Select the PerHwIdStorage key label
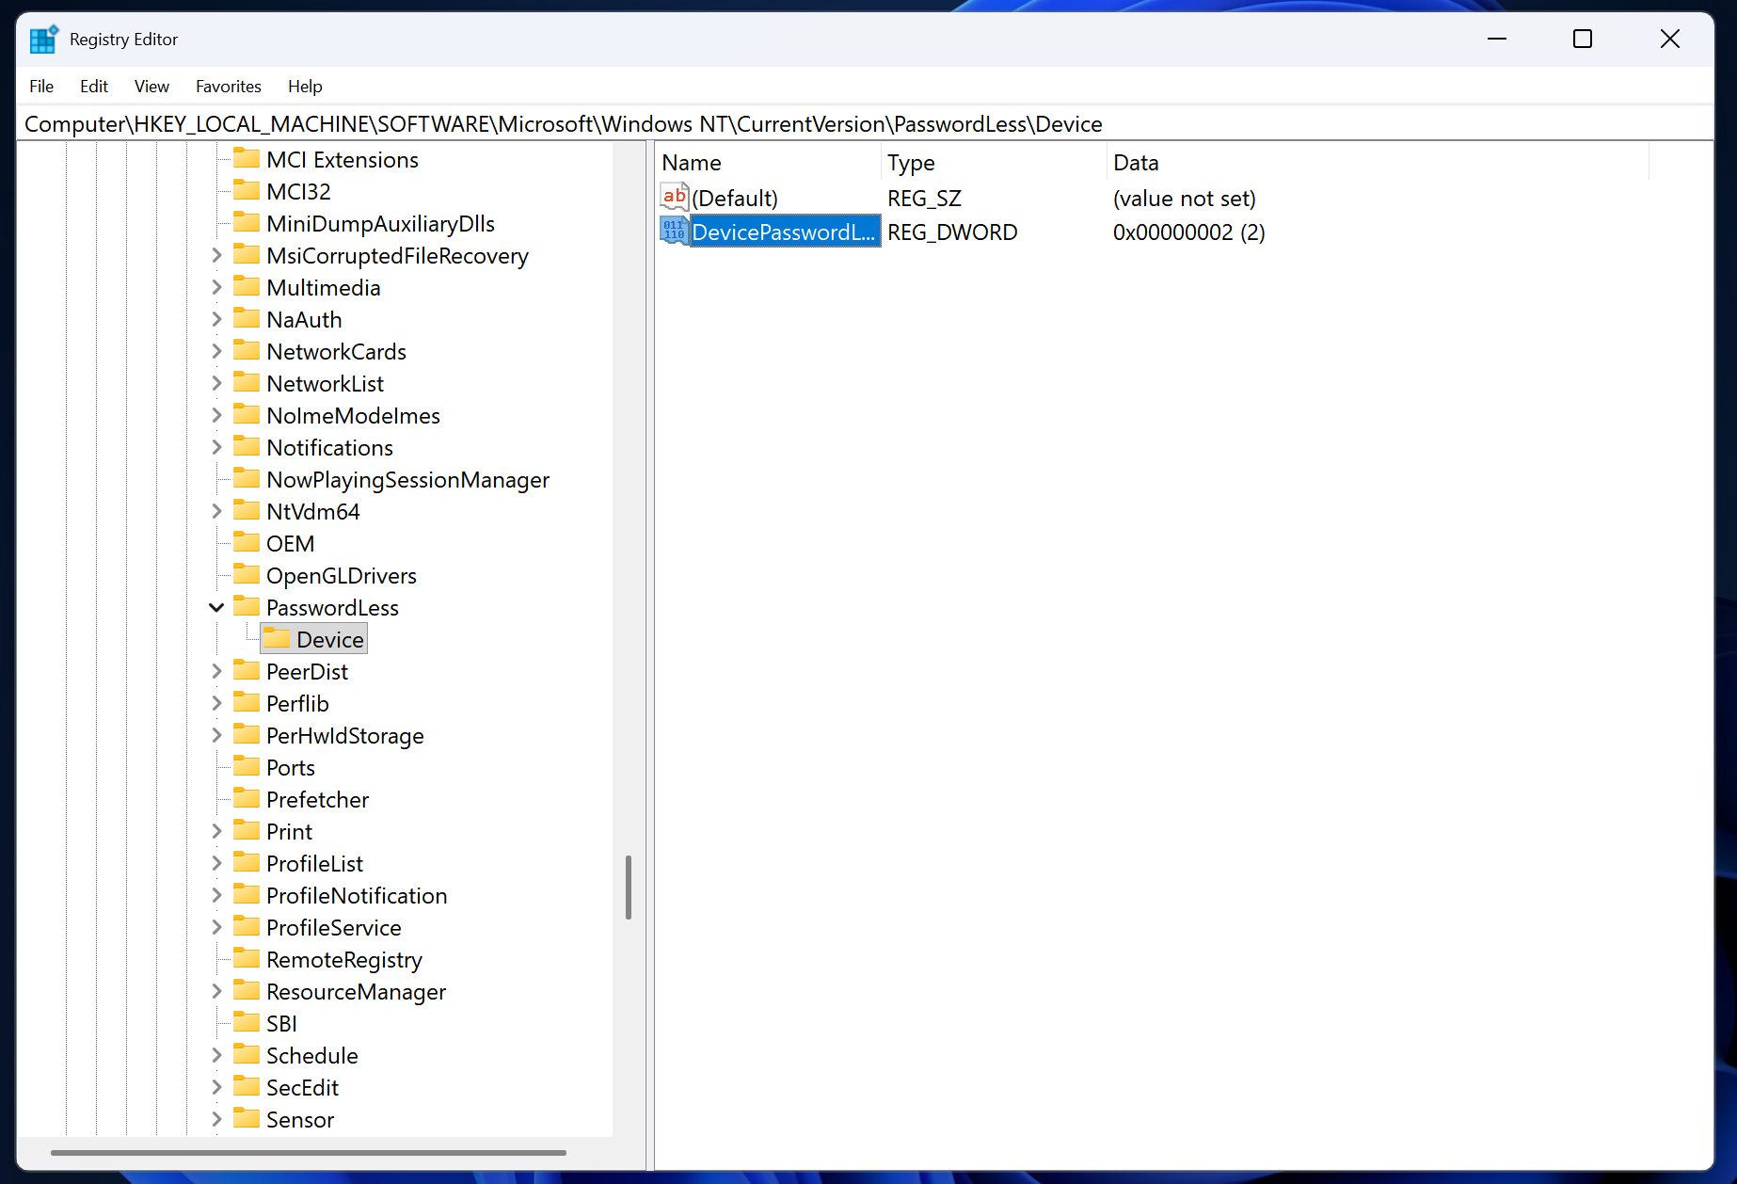Image resolution: width=1737 pixels, height=1184 pixels. coord(344,736)
